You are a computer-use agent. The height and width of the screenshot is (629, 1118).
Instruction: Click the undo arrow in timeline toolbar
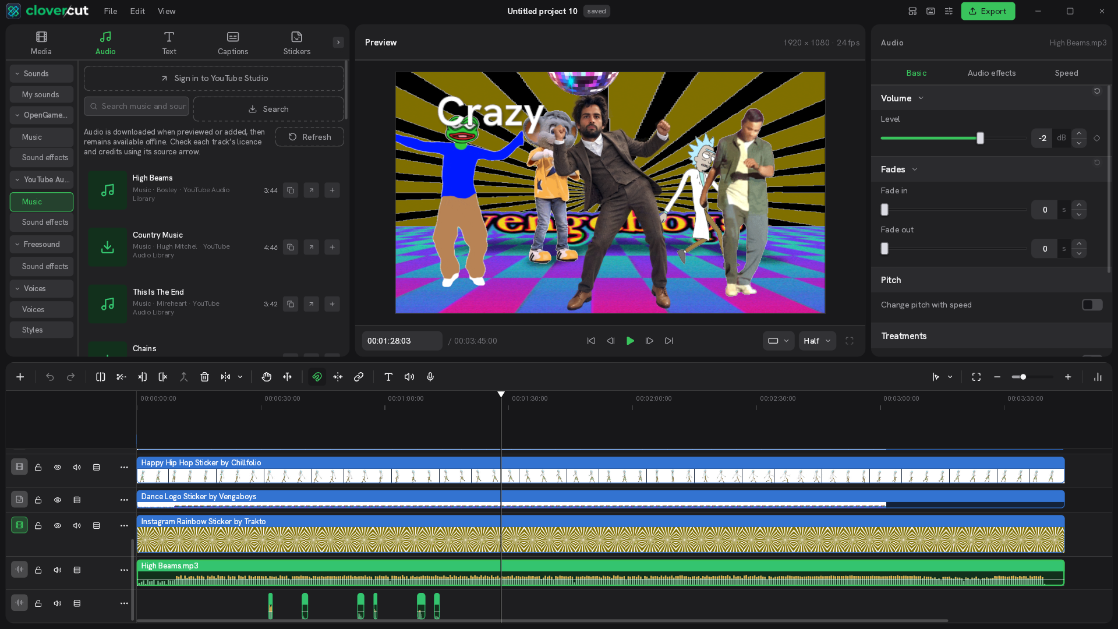(x=50, y=377)
